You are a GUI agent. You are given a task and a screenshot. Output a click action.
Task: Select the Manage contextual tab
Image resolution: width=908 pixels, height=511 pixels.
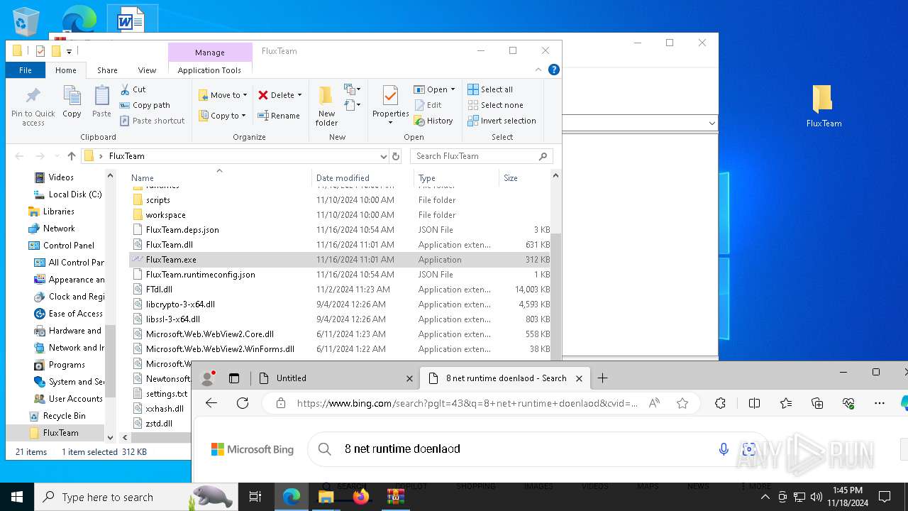point(210,53)
